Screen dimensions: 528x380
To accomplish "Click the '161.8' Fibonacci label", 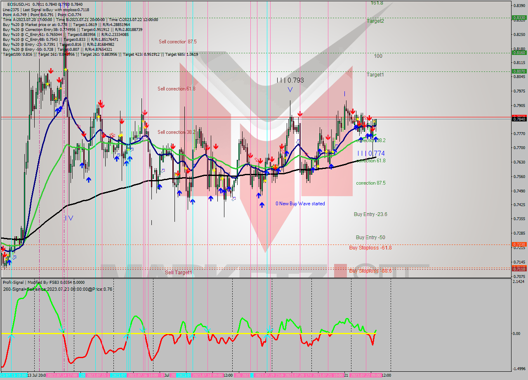I will click(x=377, y=3).
